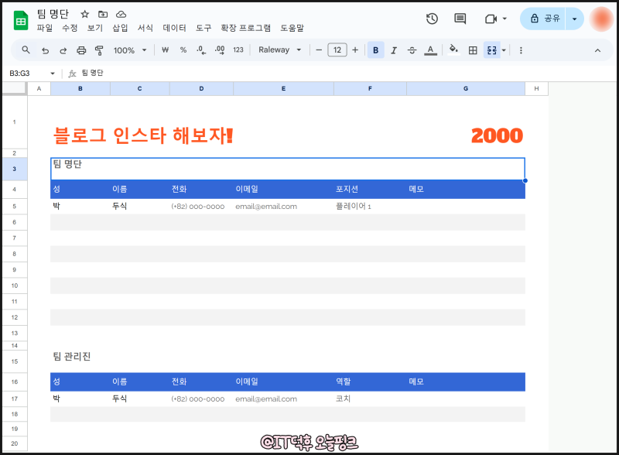Format as percent
The width and height of the screenshot is (619, 455).
tap(183, 50)
